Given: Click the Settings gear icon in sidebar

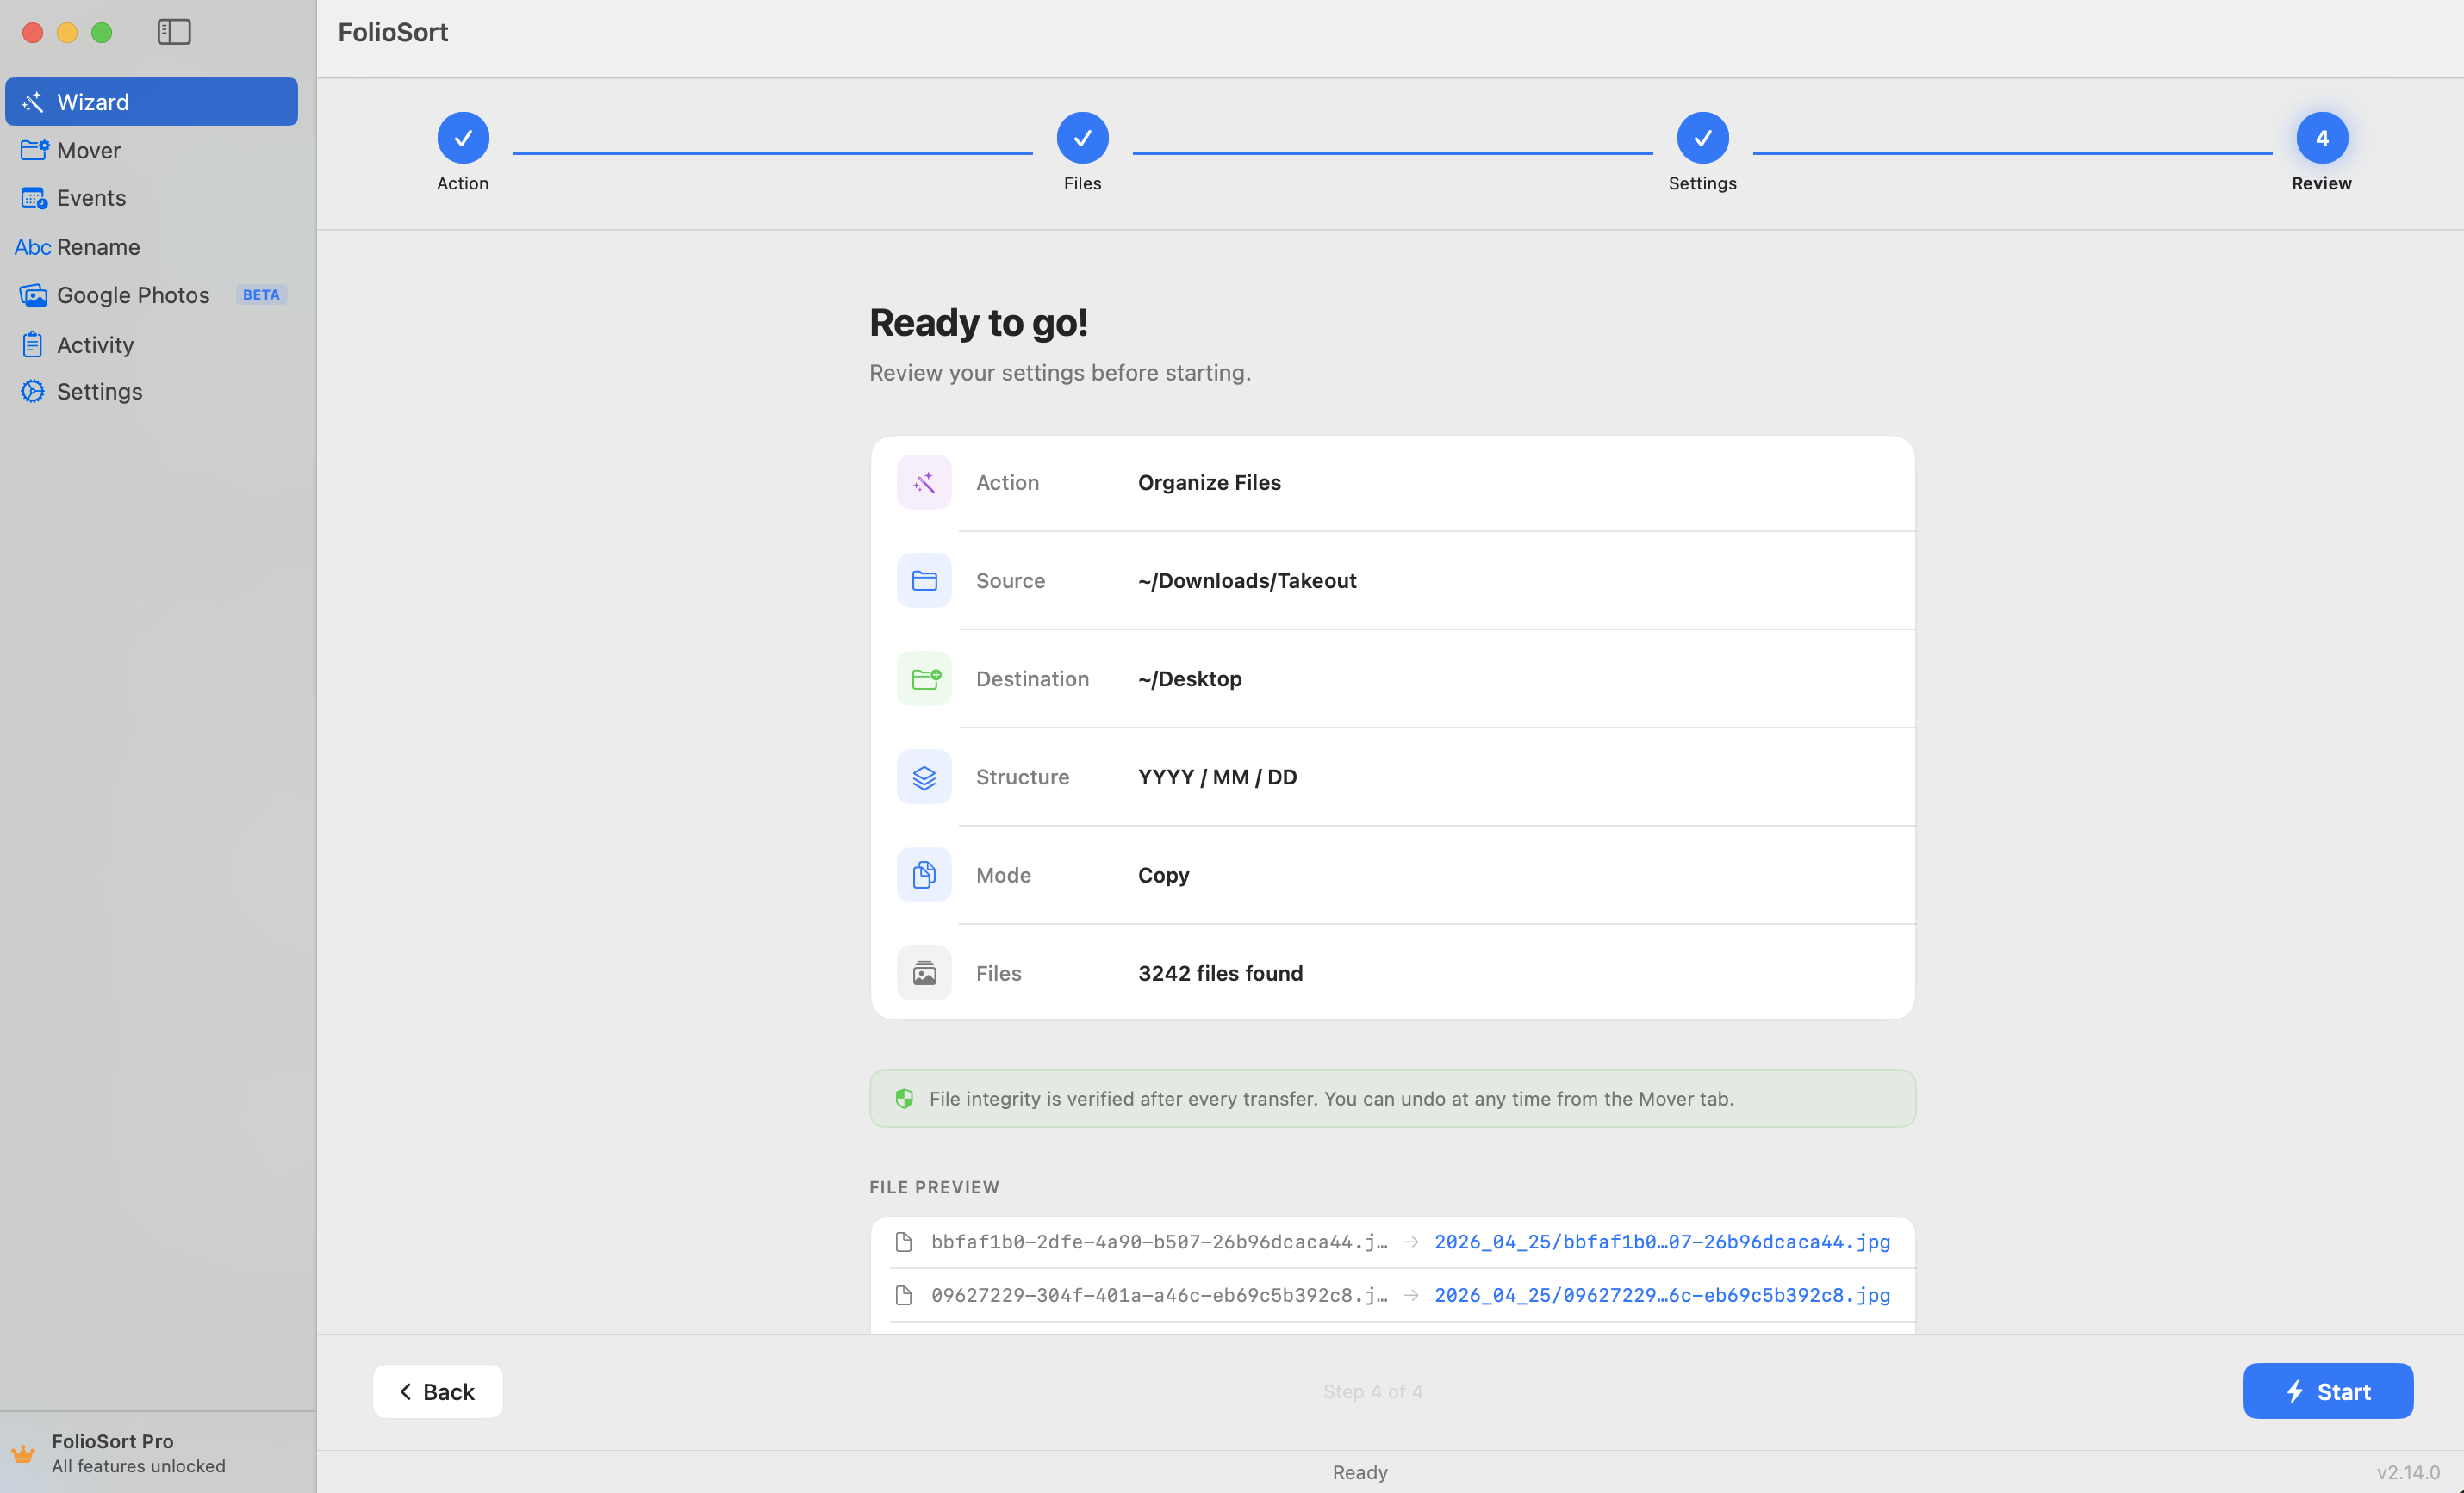Looking at the screenshot, I should (x=33, y=392).
